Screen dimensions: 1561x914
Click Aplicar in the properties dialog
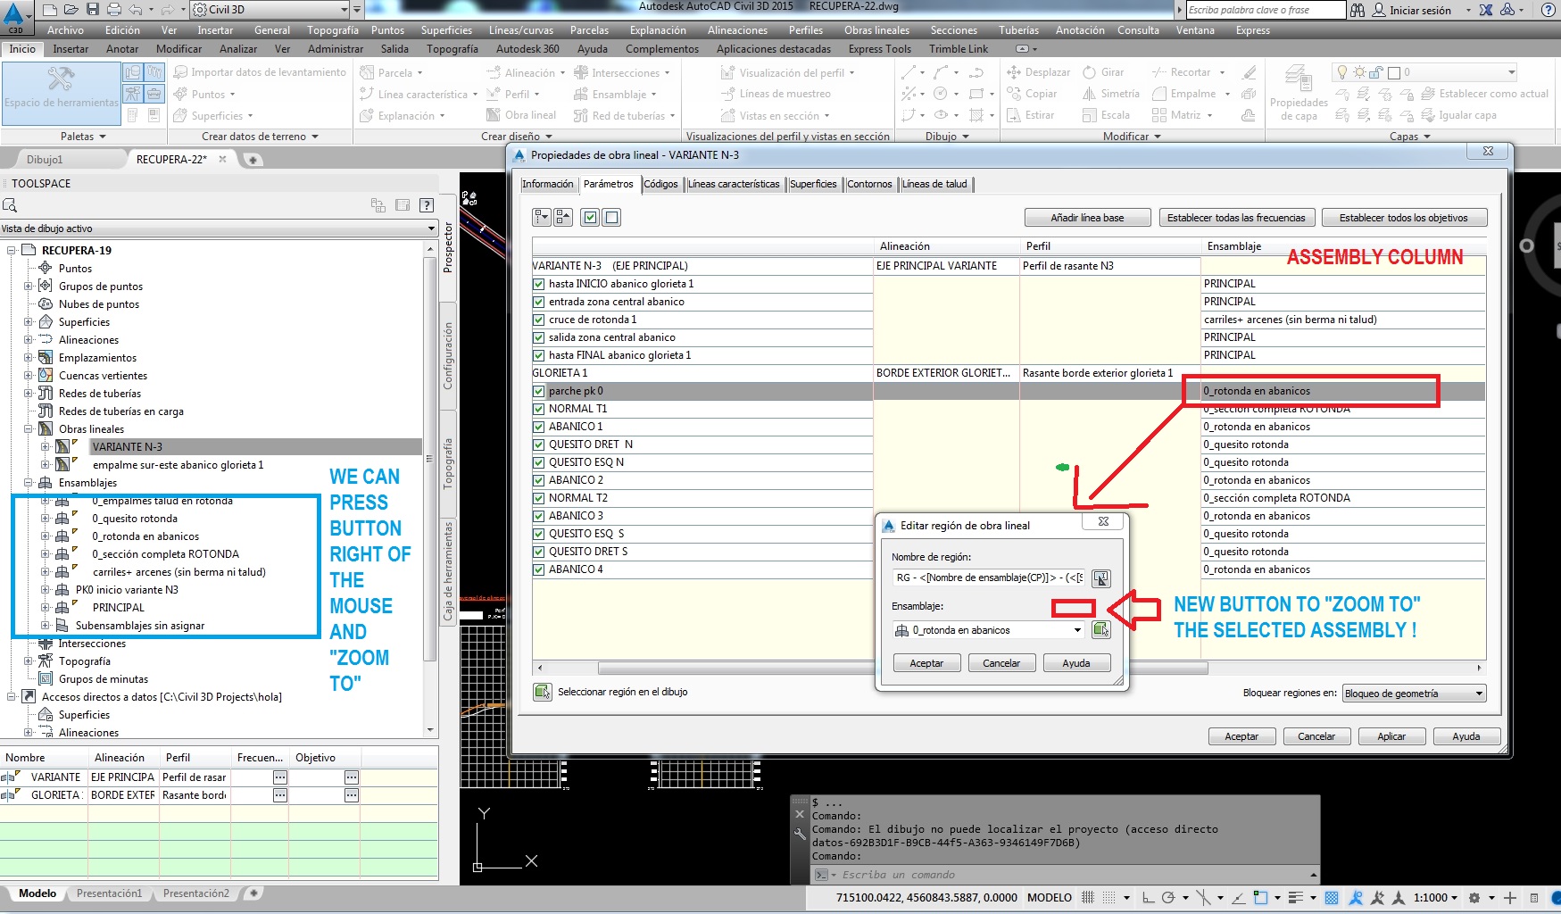pos(1391,736)
